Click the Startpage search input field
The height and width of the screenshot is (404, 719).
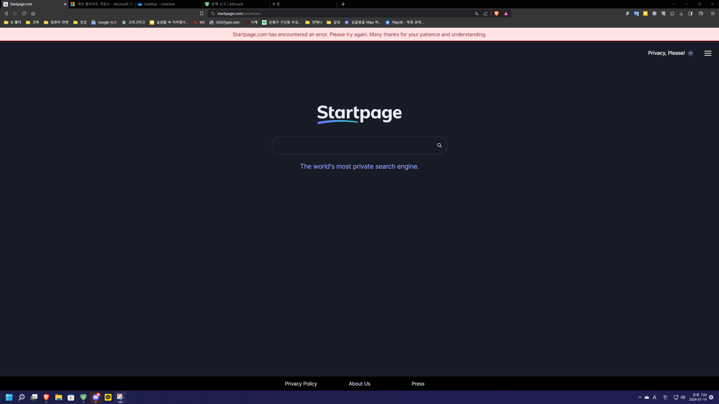tap(352, 145)
